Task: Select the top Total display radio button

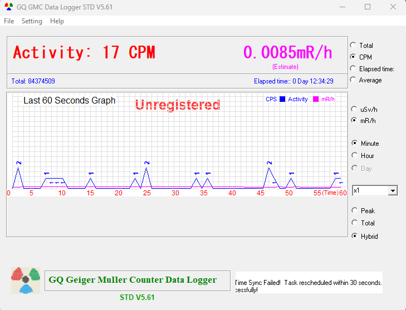Action: [353, 45]
